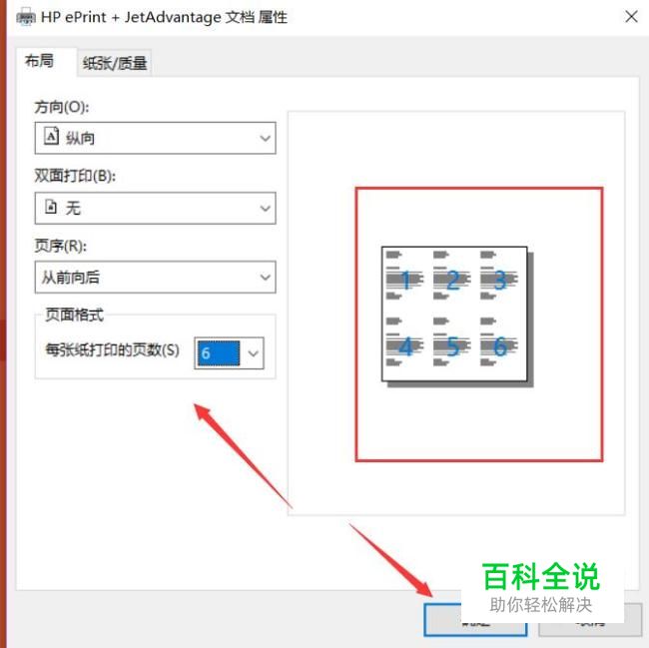Close the HP ePrint document properties dialog

click(x=631, y=17)
